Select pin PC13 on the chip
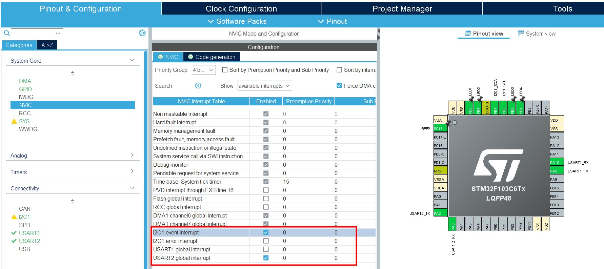This screenshot has height=269, width=604. point(440,128)
